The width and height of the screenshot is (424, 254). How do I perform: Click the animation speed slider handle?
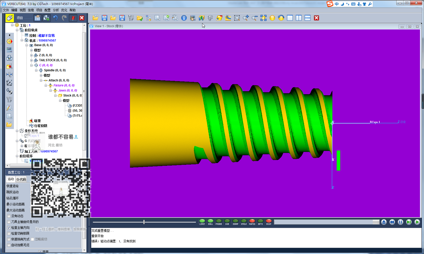(144, 222)
